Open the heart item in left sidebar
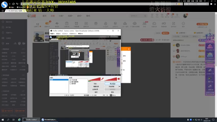217x122 pixels. click(7, 22)
